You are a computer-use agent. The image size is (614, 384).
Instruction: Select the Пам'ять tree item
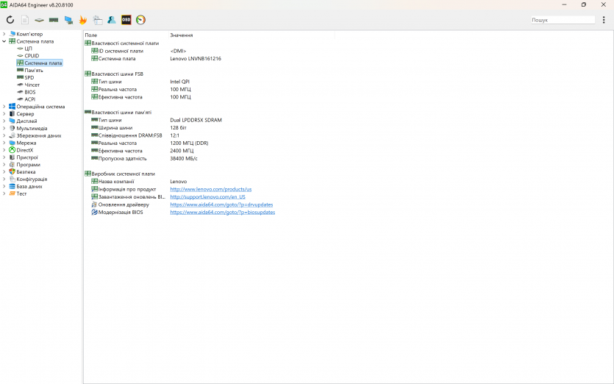pyautogui.click(x=34, y=71)
